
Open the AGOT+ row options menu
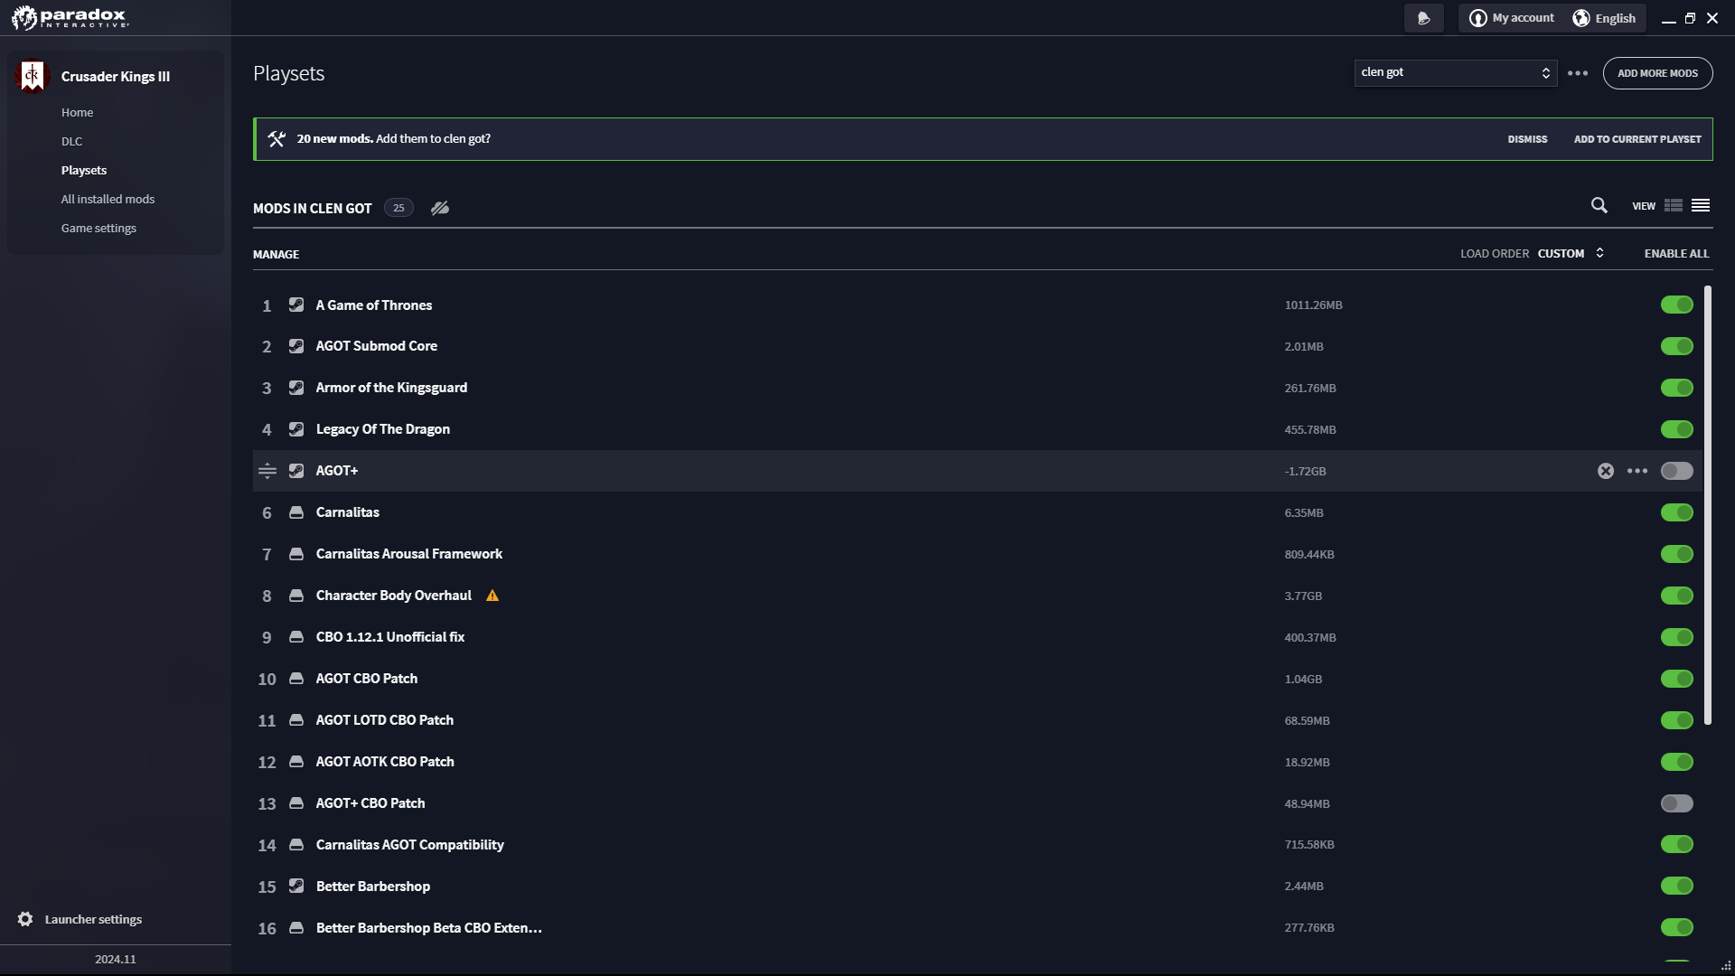1637,471
